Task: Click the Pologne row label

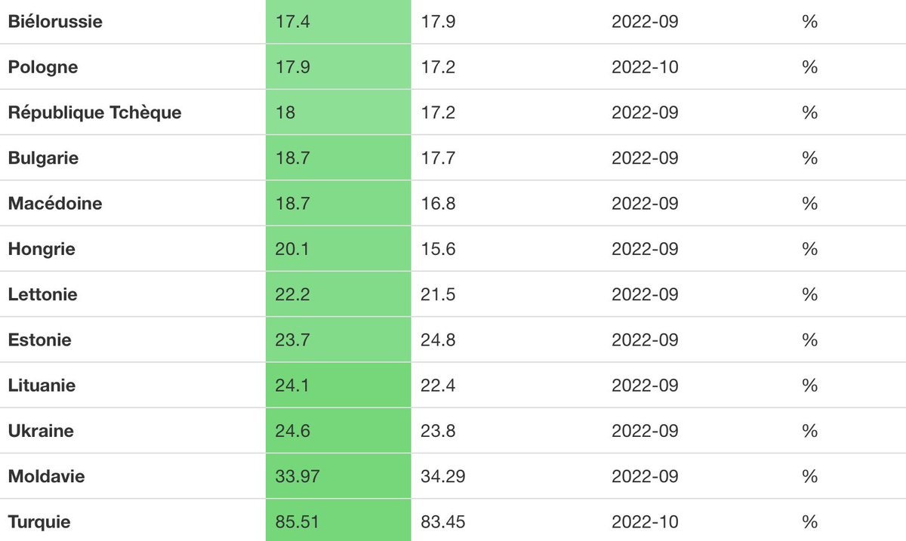Action: click(43, 66)
